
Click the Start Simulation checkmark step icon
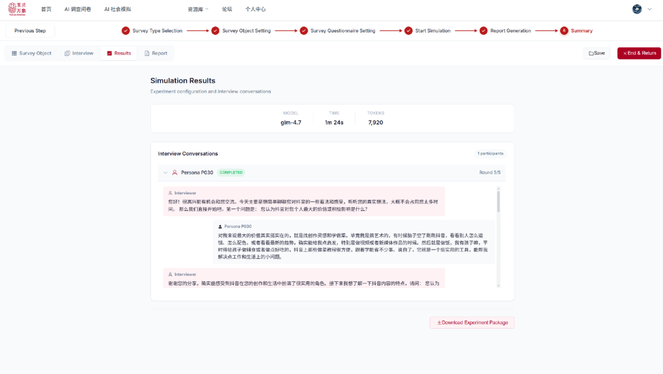[408, 31]
